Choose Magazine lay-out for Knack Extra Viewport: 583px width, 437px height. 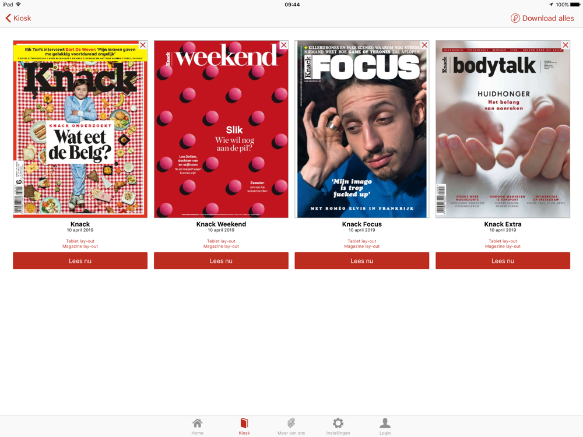point(503,246)
